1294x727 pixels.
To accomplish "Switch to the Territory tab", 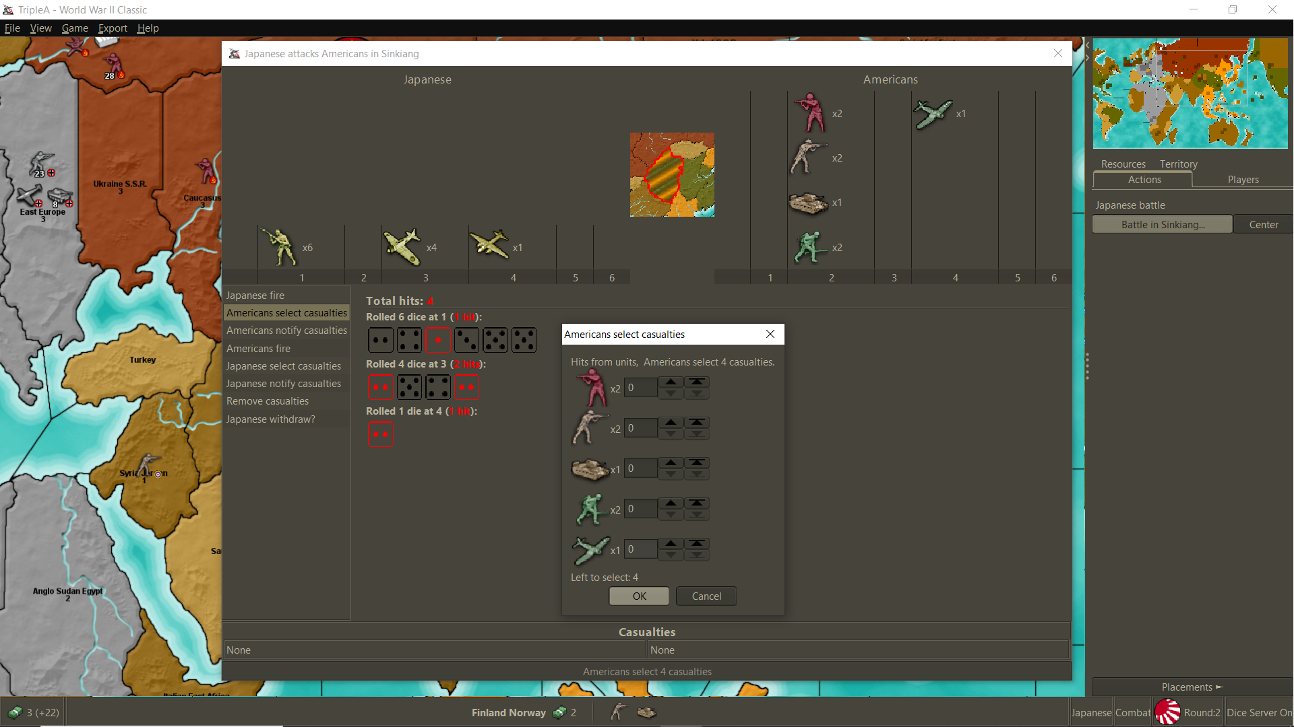I will coord(1178,164).
